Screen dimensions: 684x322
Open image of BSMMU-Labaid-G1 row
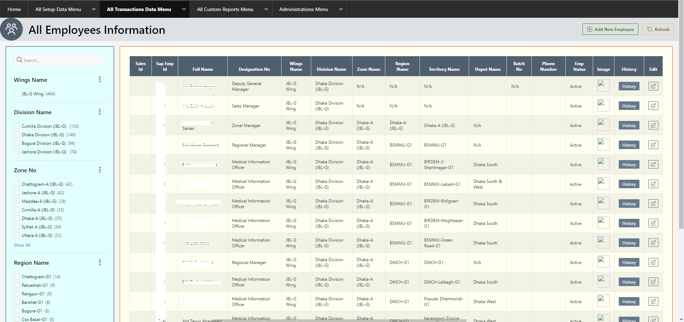[603, 184]
